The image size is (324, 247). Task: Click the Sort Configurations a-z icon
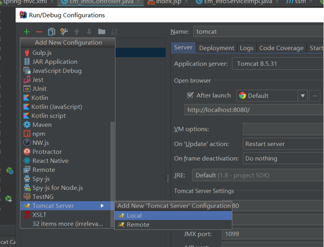pos(114,32)
